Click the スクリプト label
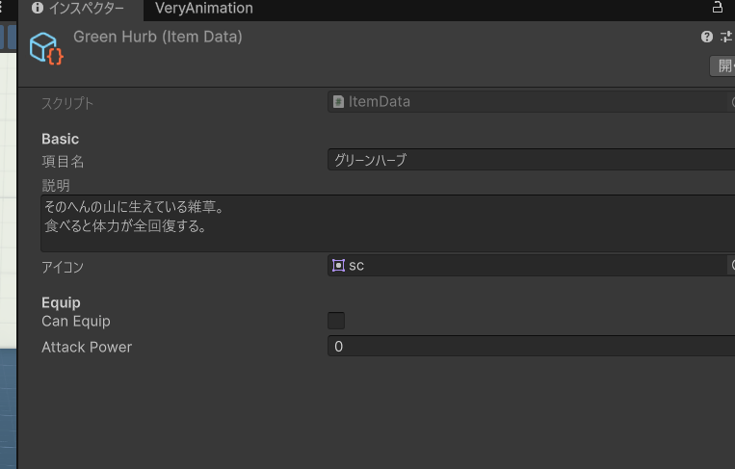 click(67, 103)
